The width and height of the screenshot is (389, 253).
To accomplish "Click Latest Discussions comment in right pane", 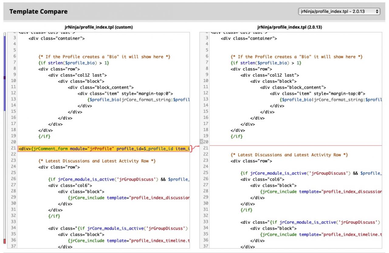I will [289, 155].
